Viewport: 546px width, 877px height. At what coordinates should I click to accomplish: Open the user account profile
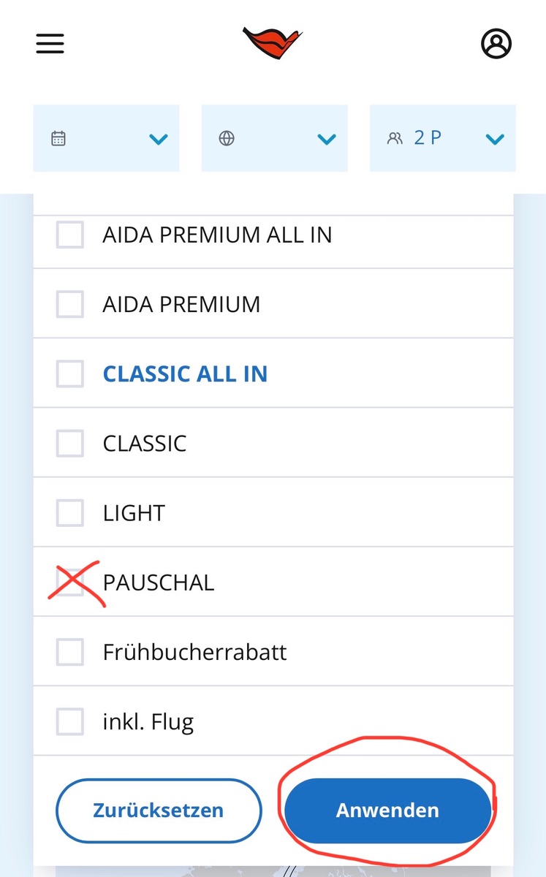pos(496,44)
